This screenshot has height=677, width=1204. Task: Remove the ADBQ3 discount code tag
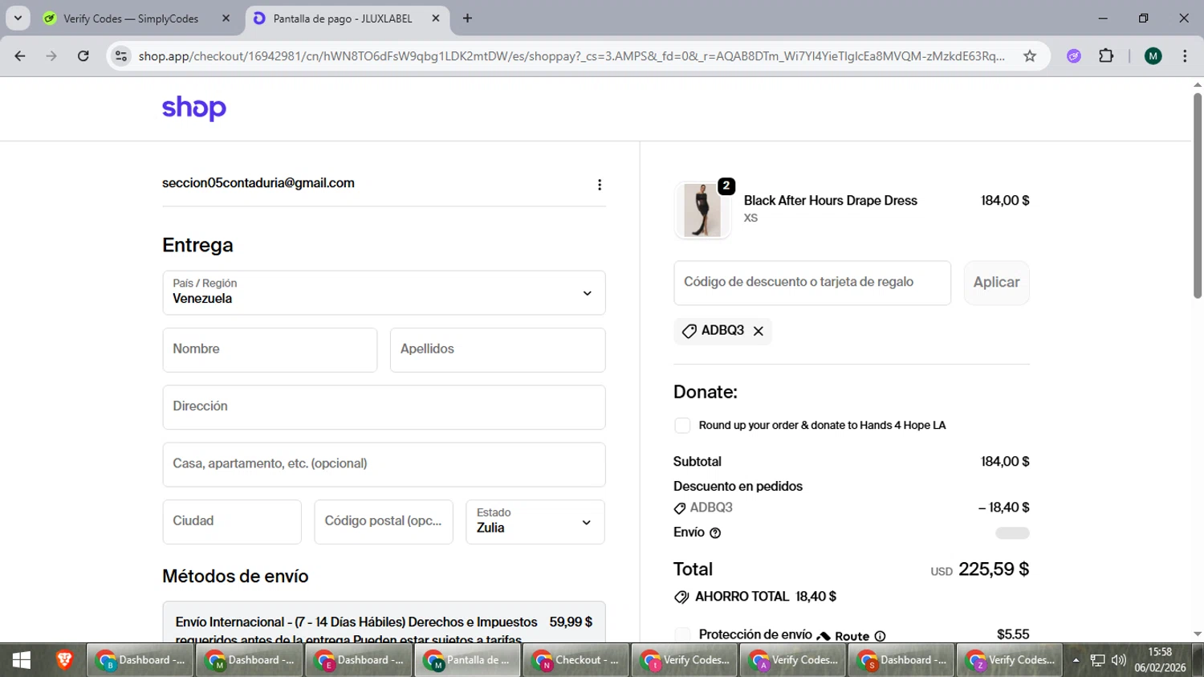click(759, 331)
